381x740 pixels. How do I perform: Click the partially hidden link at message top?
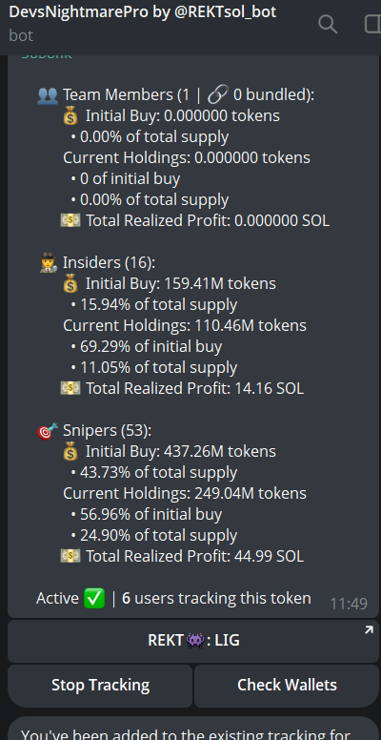(x=47, y=57)
